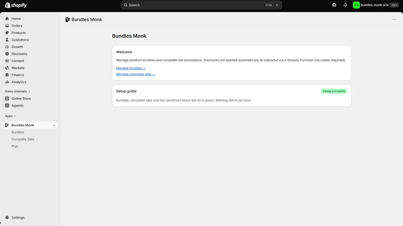
Task: Click the Products tag icon
Action: click(x=7, y=33)
